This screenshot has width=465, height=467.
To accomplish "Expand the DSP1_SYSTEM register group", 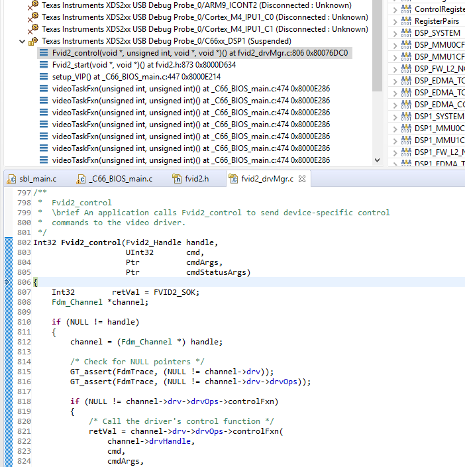I will click(395, 117).
